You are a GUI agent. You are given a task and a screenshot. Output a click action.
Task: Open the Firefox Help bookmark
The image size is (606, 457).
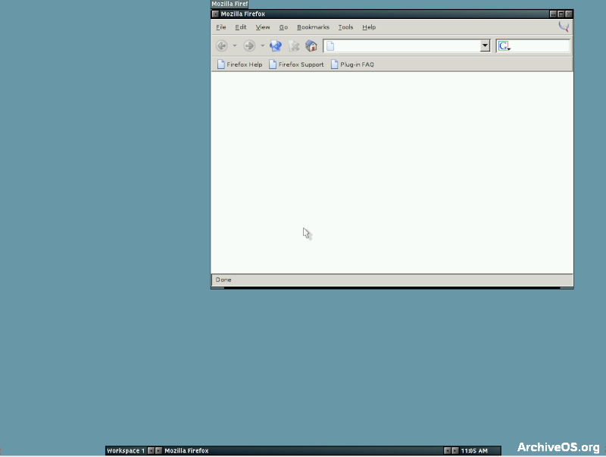click(239, 64)
